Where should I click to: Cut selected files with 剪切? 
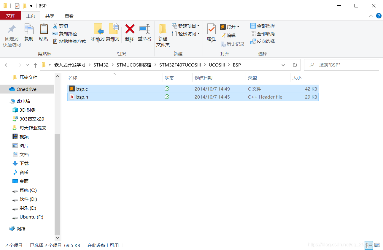[x=61, y=26]
